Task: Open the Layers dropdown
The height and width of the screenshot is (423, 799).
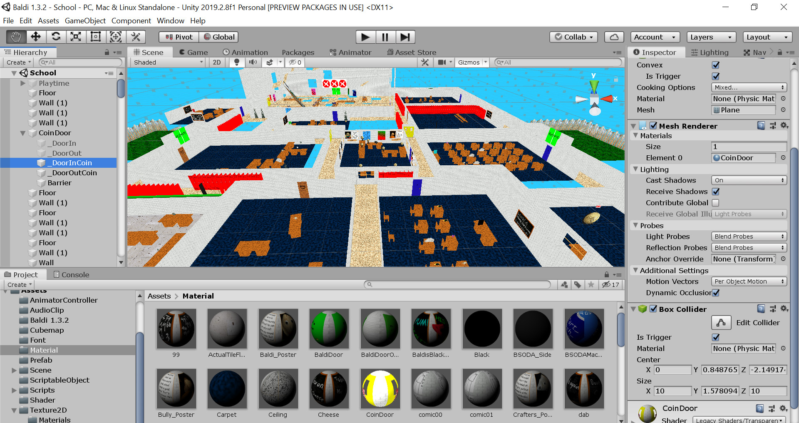Action: (x=711, y=37)
